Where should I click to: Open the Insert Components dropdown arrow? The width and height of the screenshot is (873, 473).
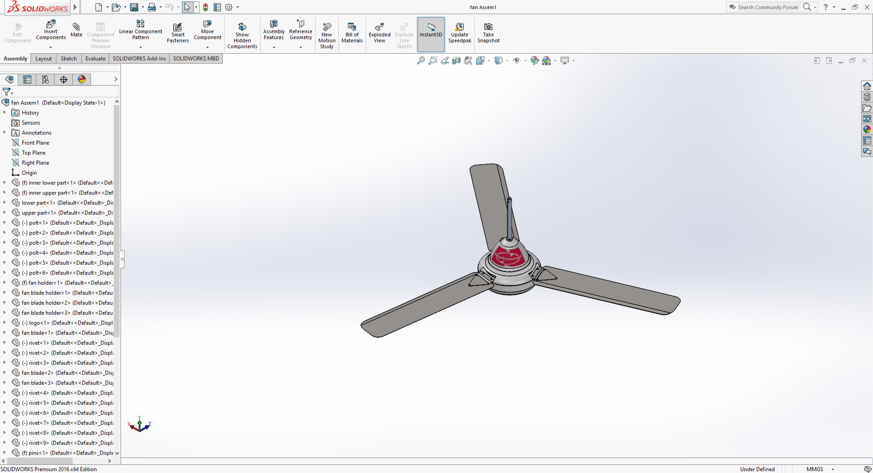click(51, 47)
